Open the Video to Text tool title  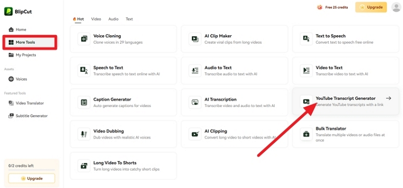[329, 68]
